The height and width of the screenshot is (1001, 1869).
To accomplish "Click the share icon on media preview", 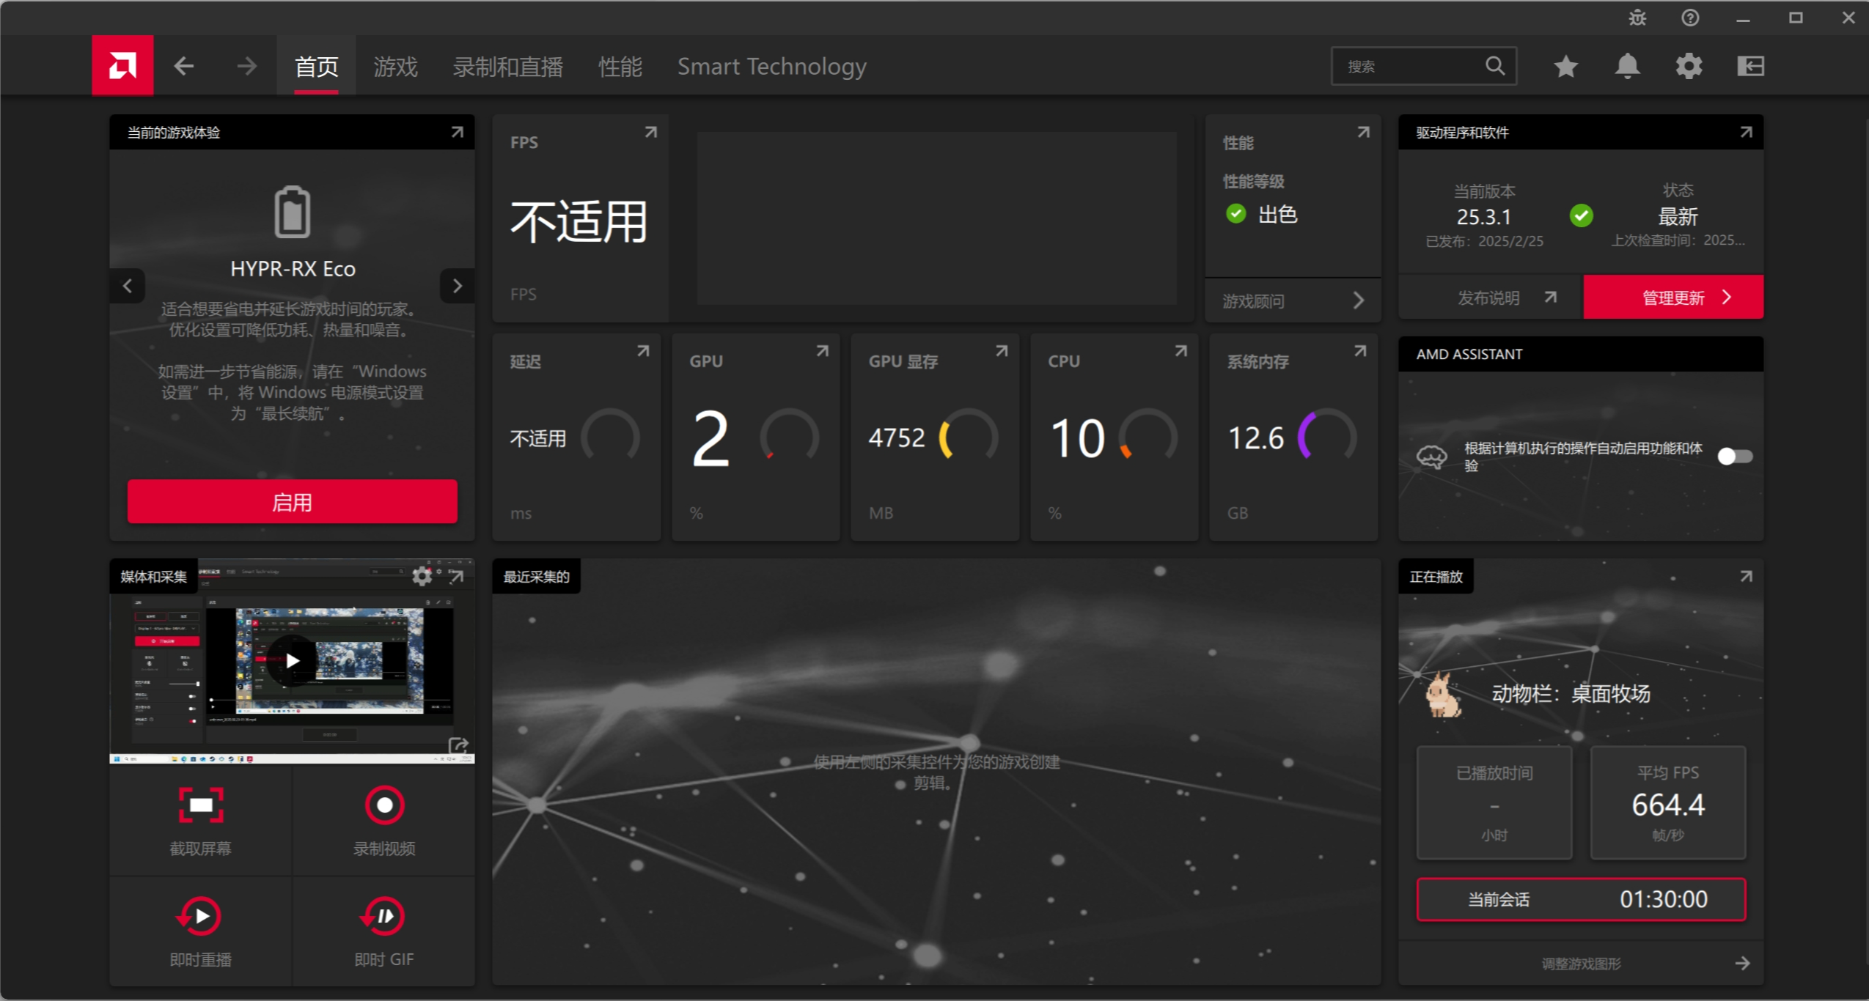I will [x=458, y=746].
